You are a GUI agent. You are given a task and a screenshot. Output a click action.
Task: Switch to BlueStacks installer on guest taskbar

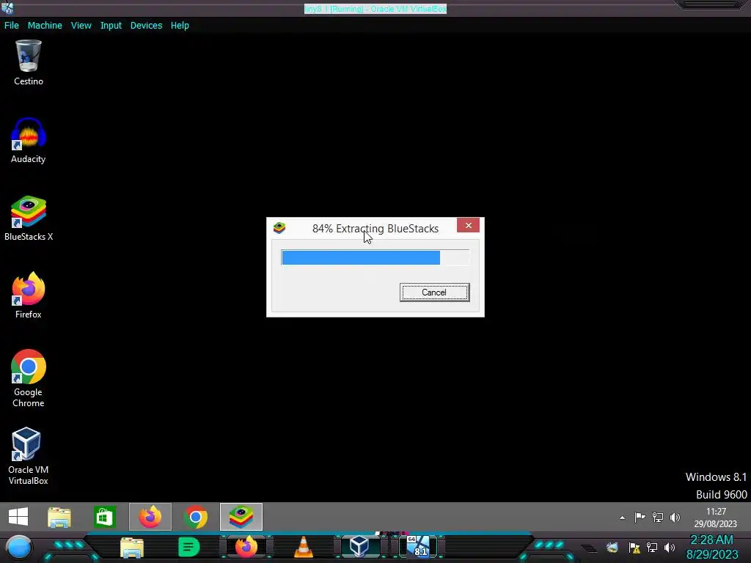pyautogui.click(x=241, y=517)
